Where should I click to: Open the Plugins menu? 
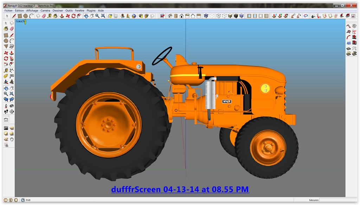91,11
